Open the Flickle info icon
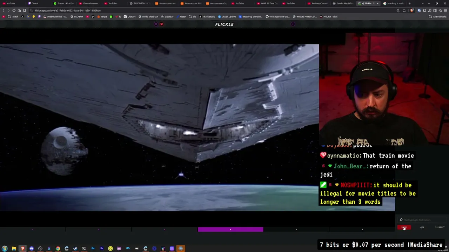The height and width of the screenshot is (252, 449). [293, 24]
